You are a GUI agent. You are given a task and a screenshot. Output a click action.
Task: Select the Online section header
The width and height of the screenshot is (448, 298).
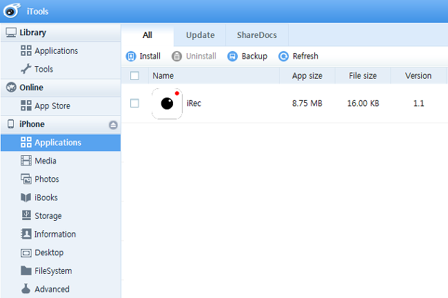tap(61, 88)
